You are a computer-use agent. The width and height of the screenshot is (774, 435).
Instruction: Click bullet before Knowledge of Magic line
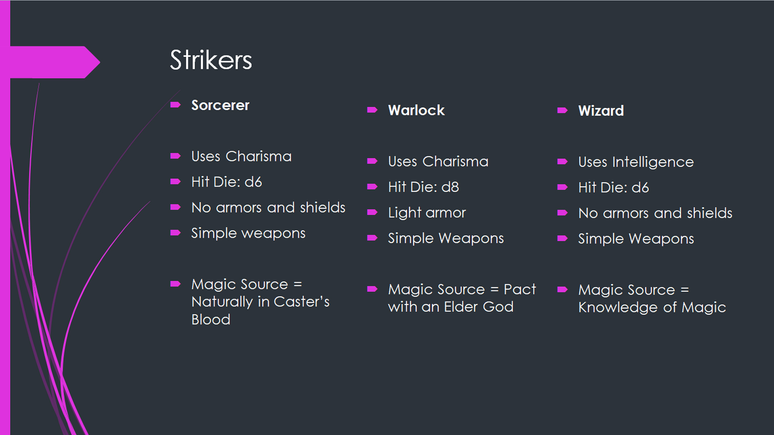coord(562,290)
